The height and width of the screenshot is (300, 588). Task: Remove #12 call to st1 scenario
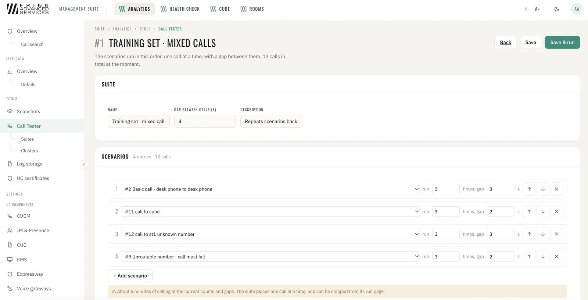pos(556,234)
